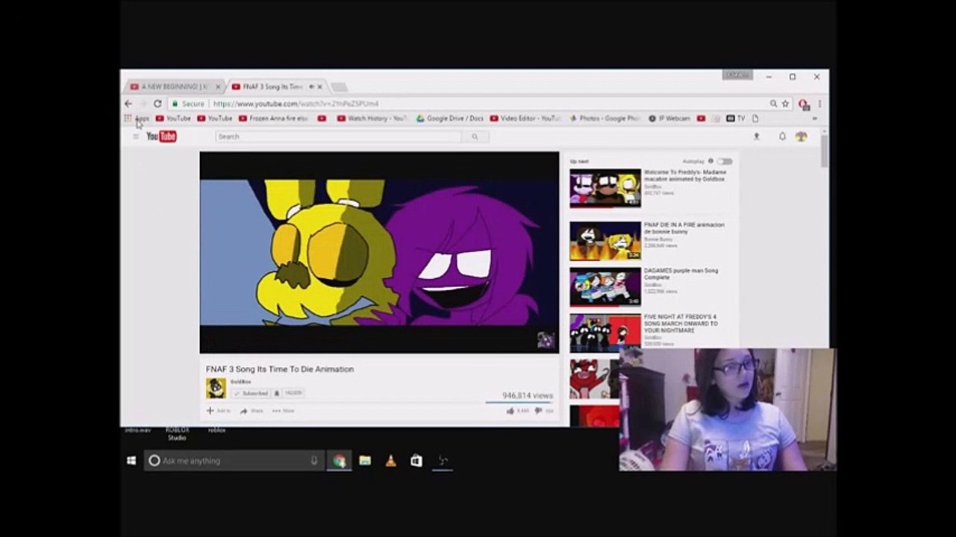The width and height of the screenshot is (956, 537).
Task: Open the Video Editor bookmark
Action: point(525,118)
